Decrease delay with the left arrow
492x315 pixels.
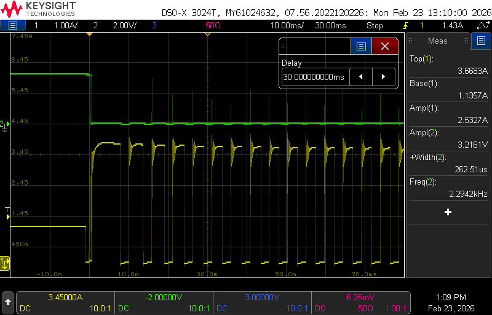point(360,76)
